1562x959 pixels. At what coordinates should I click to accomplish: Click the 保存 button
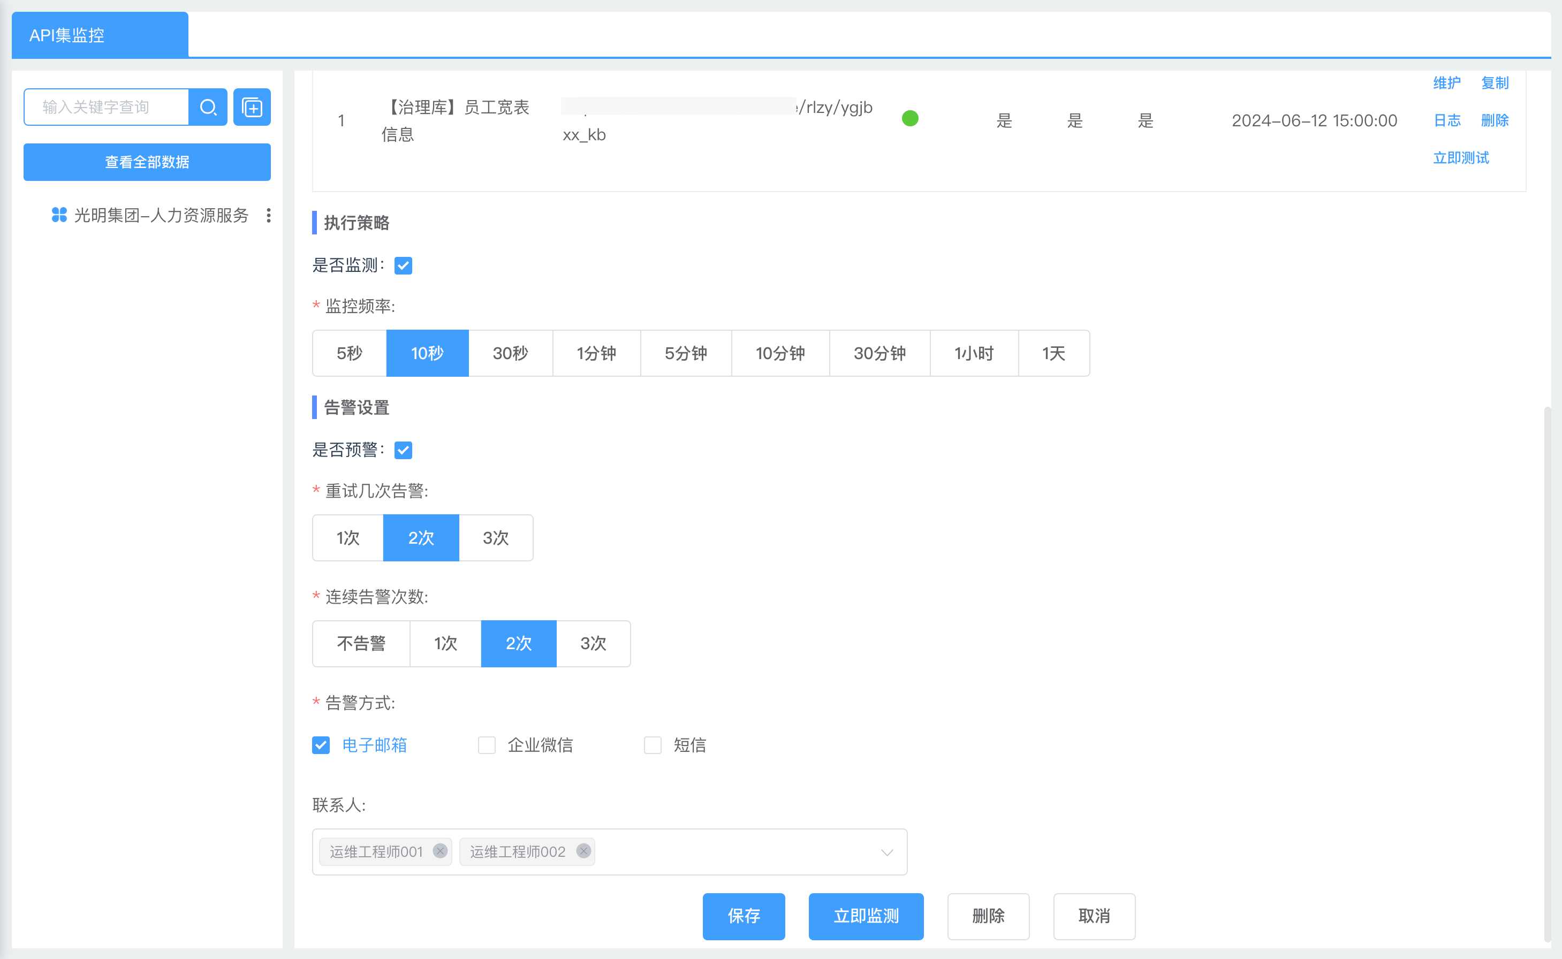743,916
